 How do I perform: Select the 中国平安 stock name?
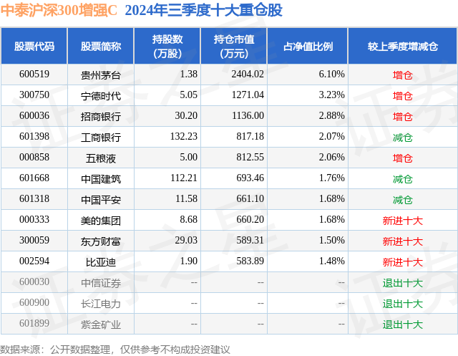click(101, 200)
